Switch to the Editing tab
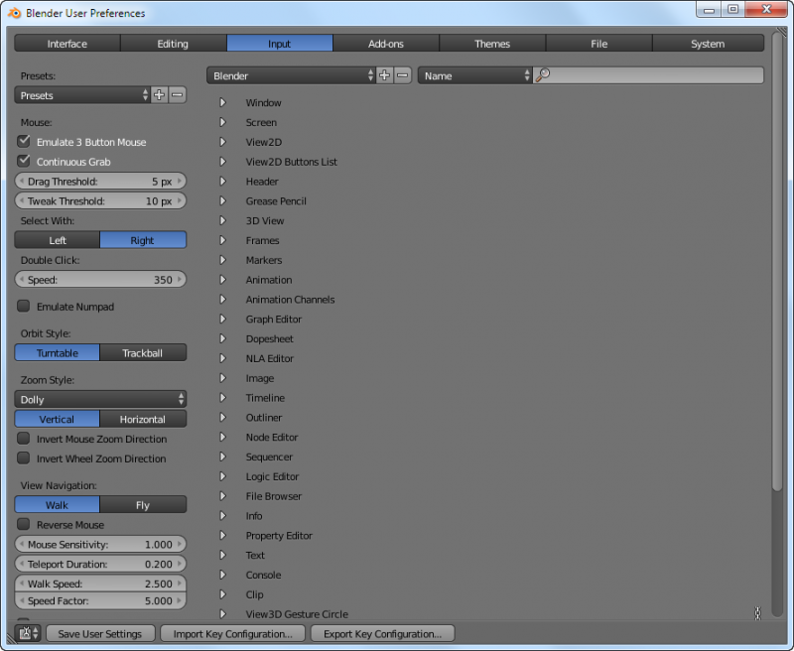This screenshot has height=651, width=794. coord(173,44)
